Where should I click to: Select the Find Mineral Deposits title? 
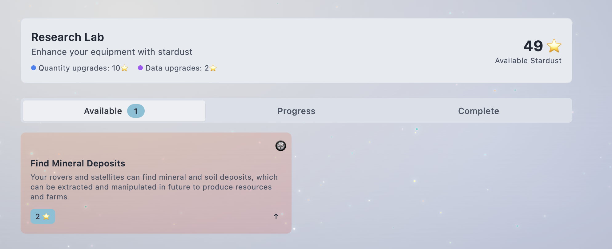pos(78,163)
